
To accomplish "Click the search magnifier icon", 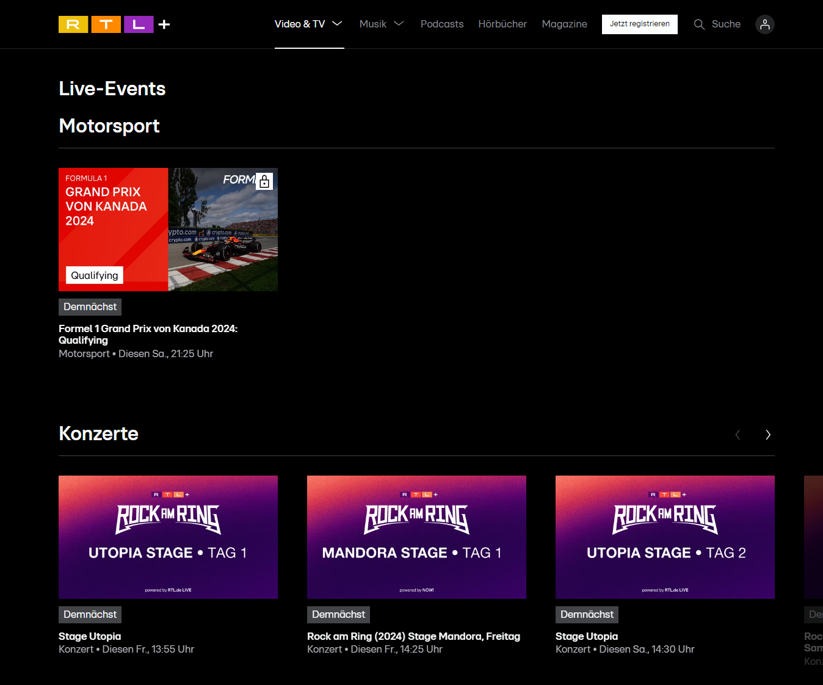I will click(699, 24).
